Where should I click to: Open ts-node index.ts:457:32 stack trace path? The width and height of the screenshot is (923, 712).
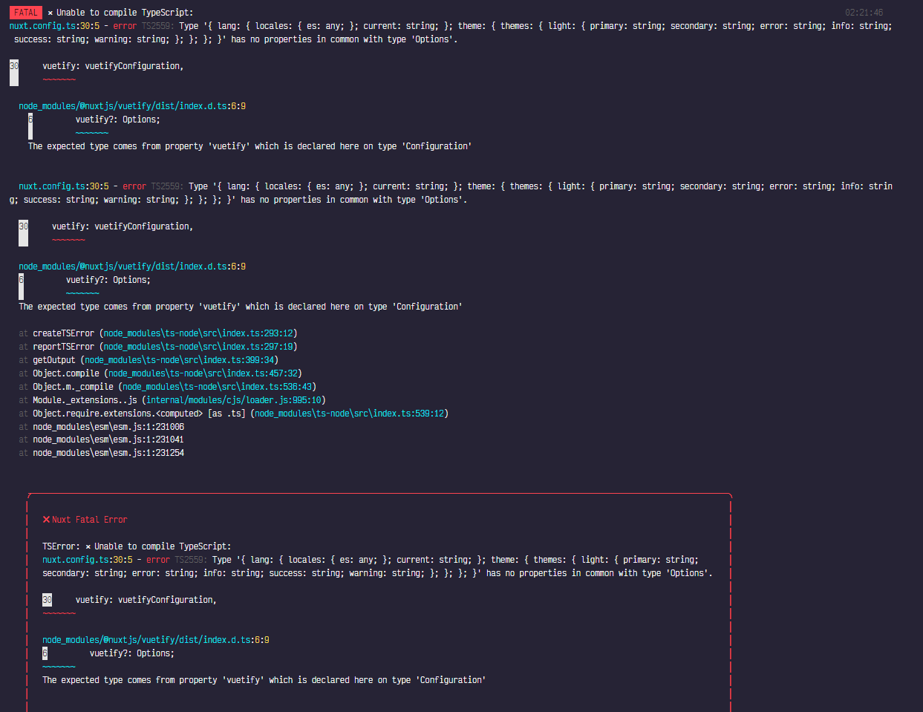click(203, 373)
